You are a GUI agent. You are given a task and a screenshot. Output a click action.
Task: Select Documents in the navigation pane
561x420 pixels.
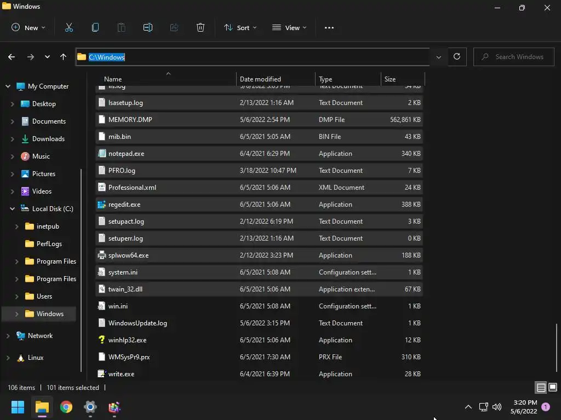[49, 121]
